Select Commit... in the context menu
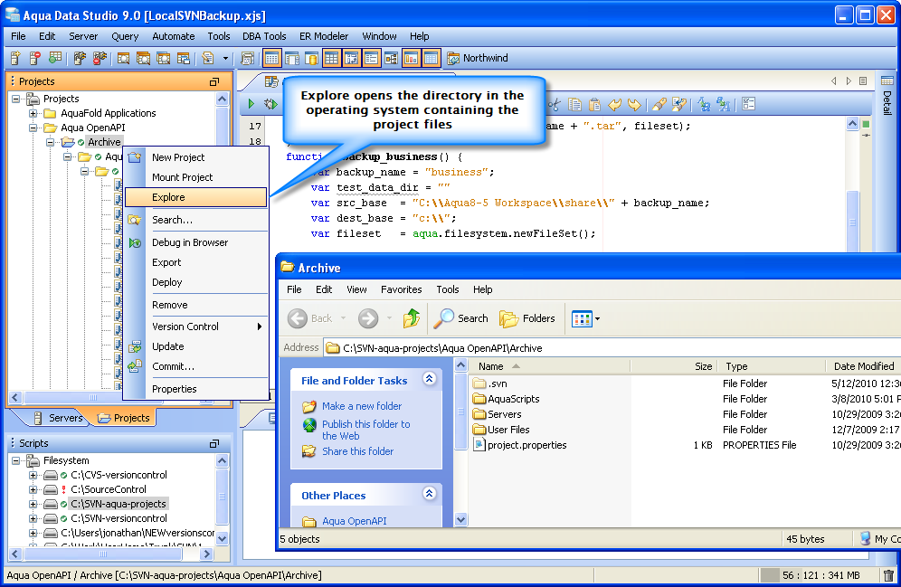Screen dimensions: 901x587 click(x=196, y=366)
